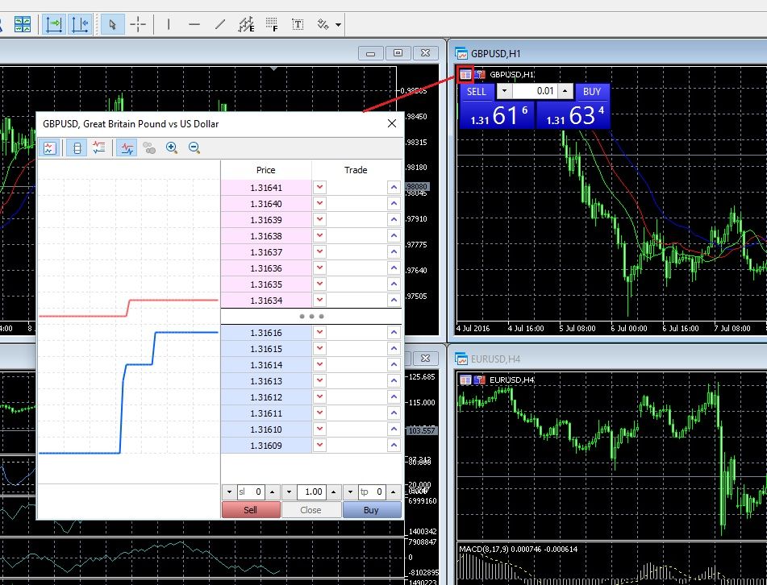Open Time and Sales in depth toolbar
Viewport: 767px width, 585px height.
coord(99,147)
